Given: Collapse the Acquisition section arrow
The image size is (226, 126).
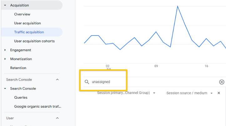Looking at the screenshot, I should click(x=5, y=5).
